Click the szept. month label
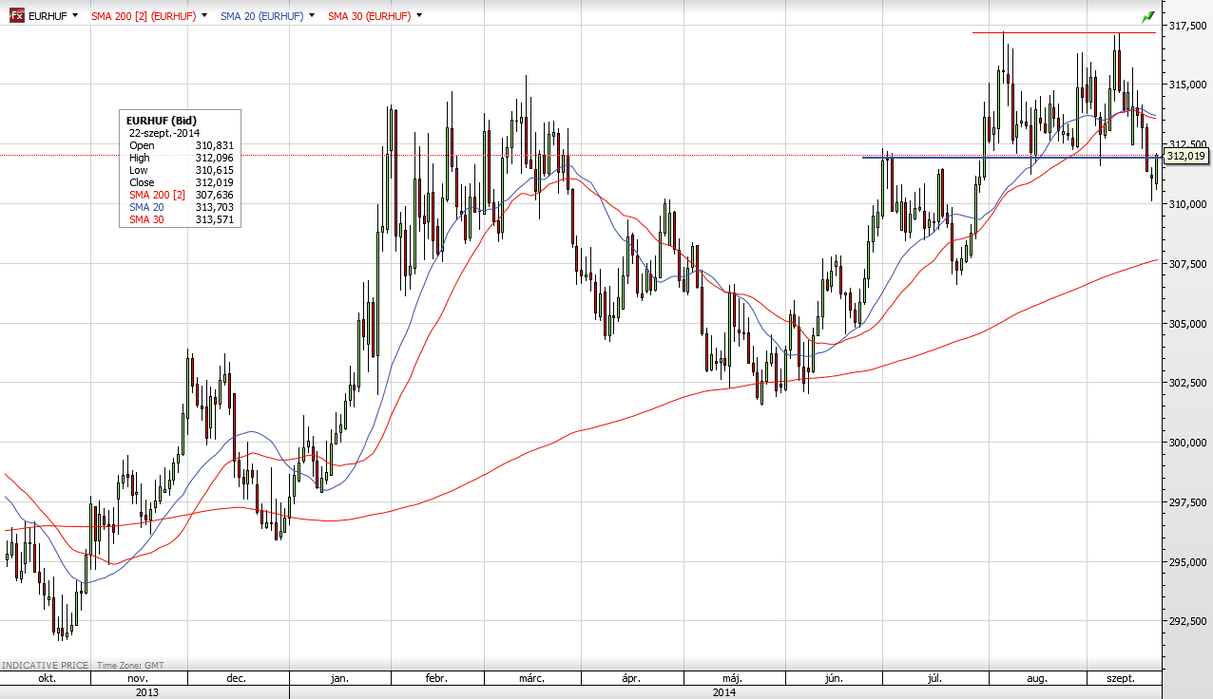Viewport: 1213px width, 699px height. coord(1123,678)
